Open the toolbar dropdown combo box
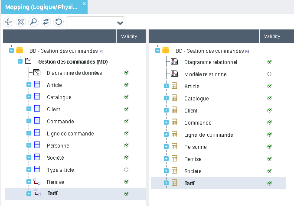 click(120, 23)
